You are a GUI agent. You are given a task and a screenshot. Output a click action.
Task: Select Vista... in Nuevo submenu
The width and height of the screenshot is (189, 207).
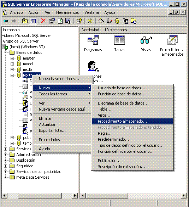point(132,115)
